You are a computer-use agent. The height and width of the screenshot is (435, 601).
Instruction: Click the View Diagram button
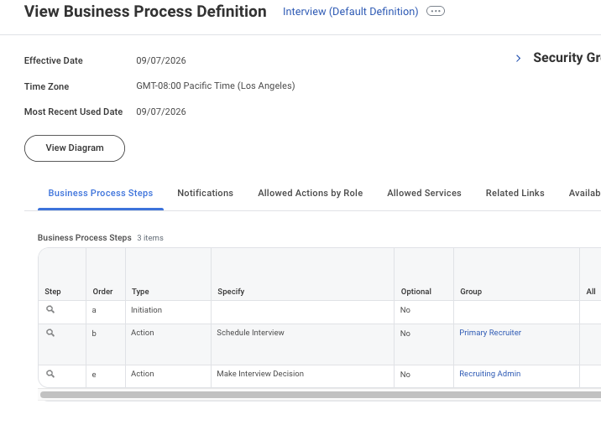75,148
